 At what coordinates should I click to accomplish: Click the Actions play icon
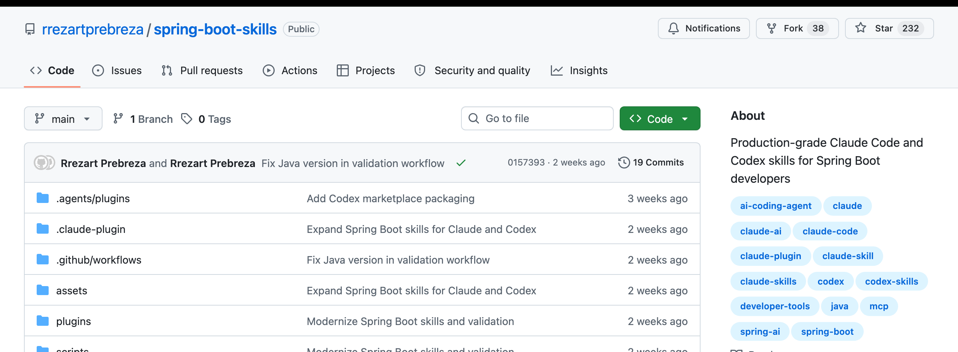269,70
